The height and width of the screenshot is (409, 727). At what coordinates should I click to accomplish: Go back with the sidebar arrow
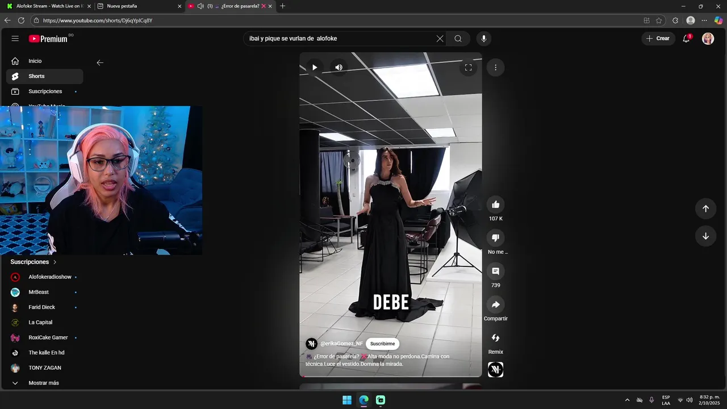tap(100, 63)
